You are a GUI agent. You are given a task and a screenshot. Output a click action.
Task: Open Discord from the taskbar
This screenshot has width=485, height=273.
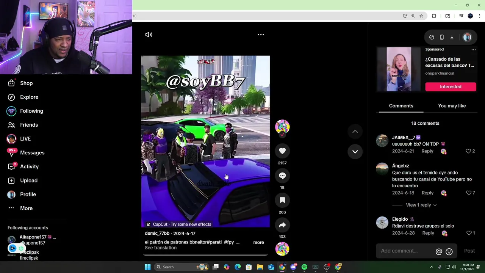pyautogui.click(x=293, y=267)
